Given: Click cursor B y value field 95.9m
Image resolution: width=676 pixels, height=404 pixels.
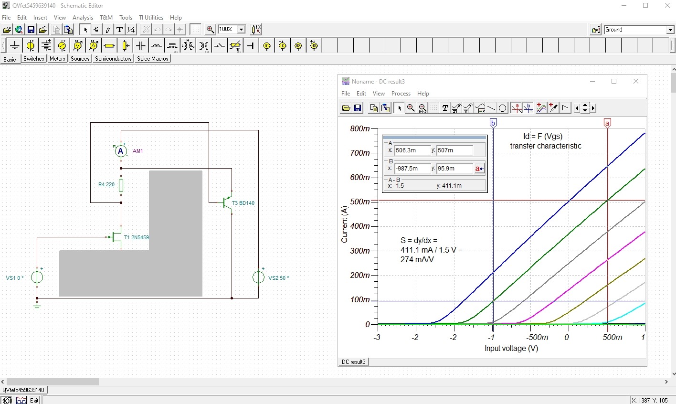Looking at the screenshot, I should (x=454, y=169).
